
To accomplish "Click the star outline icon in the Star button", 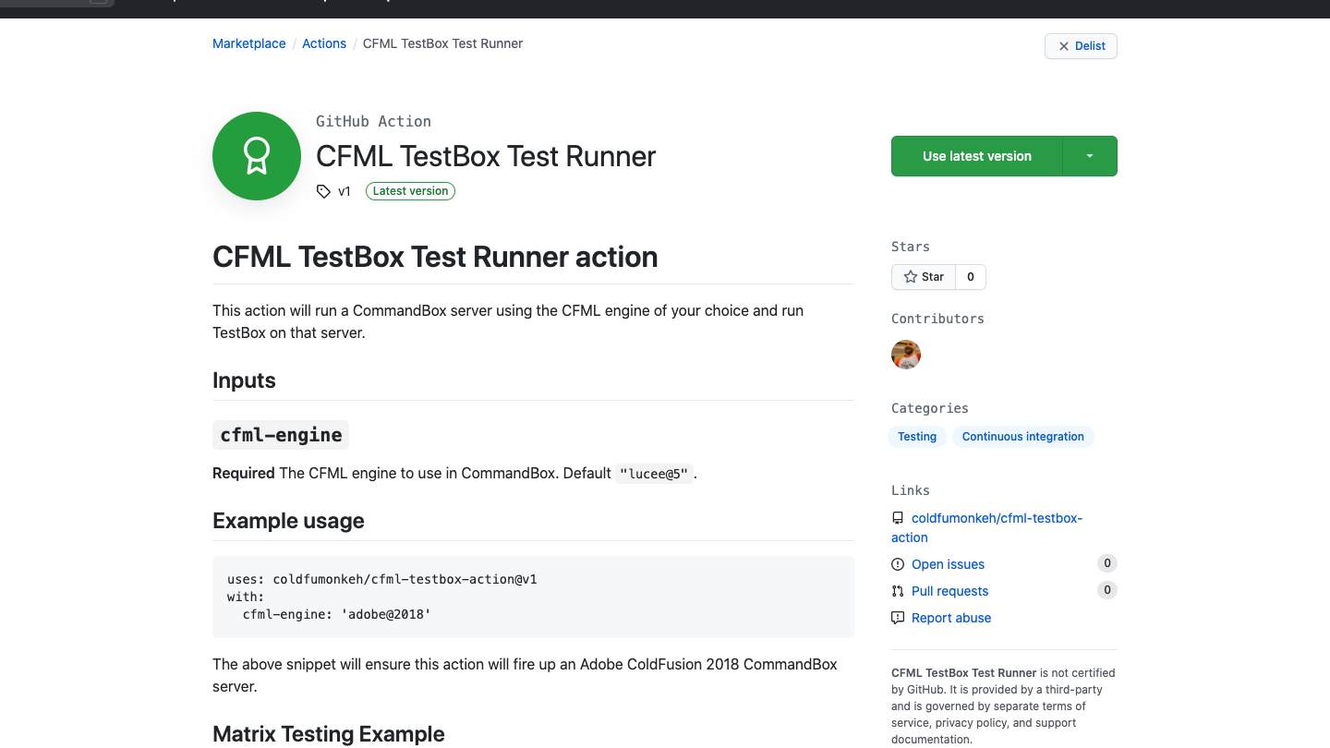I will point(910,276).
